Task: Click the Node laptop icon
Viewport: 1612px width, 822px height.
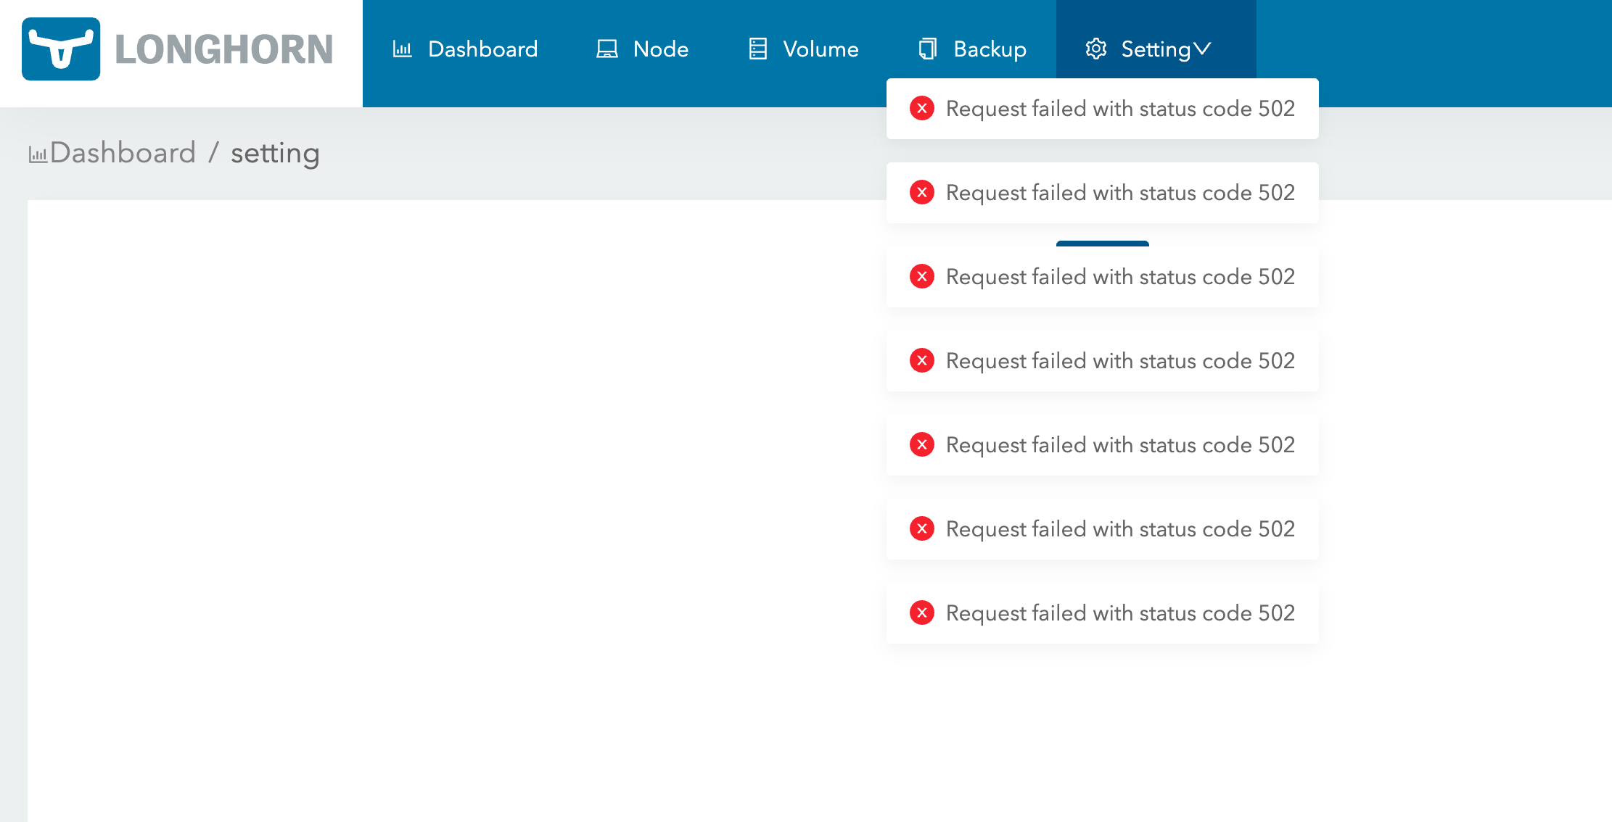Action: [606, 49]
